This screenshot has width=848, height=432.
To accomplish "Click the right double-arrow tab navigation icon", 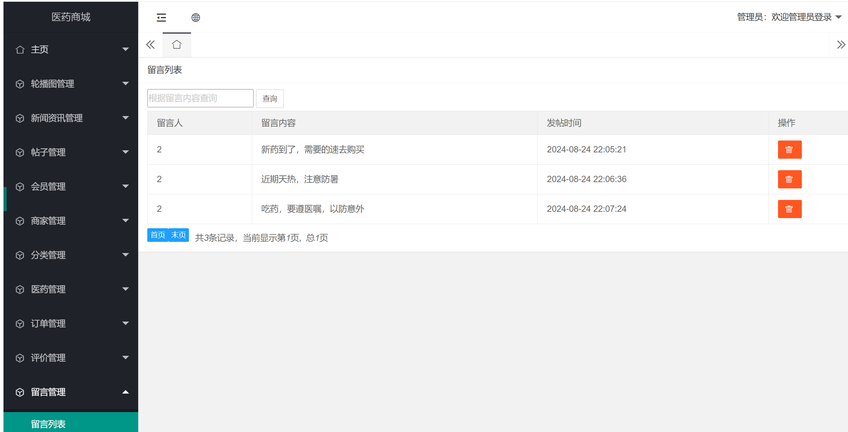I will pyautogui.click(x=841, y=44).
